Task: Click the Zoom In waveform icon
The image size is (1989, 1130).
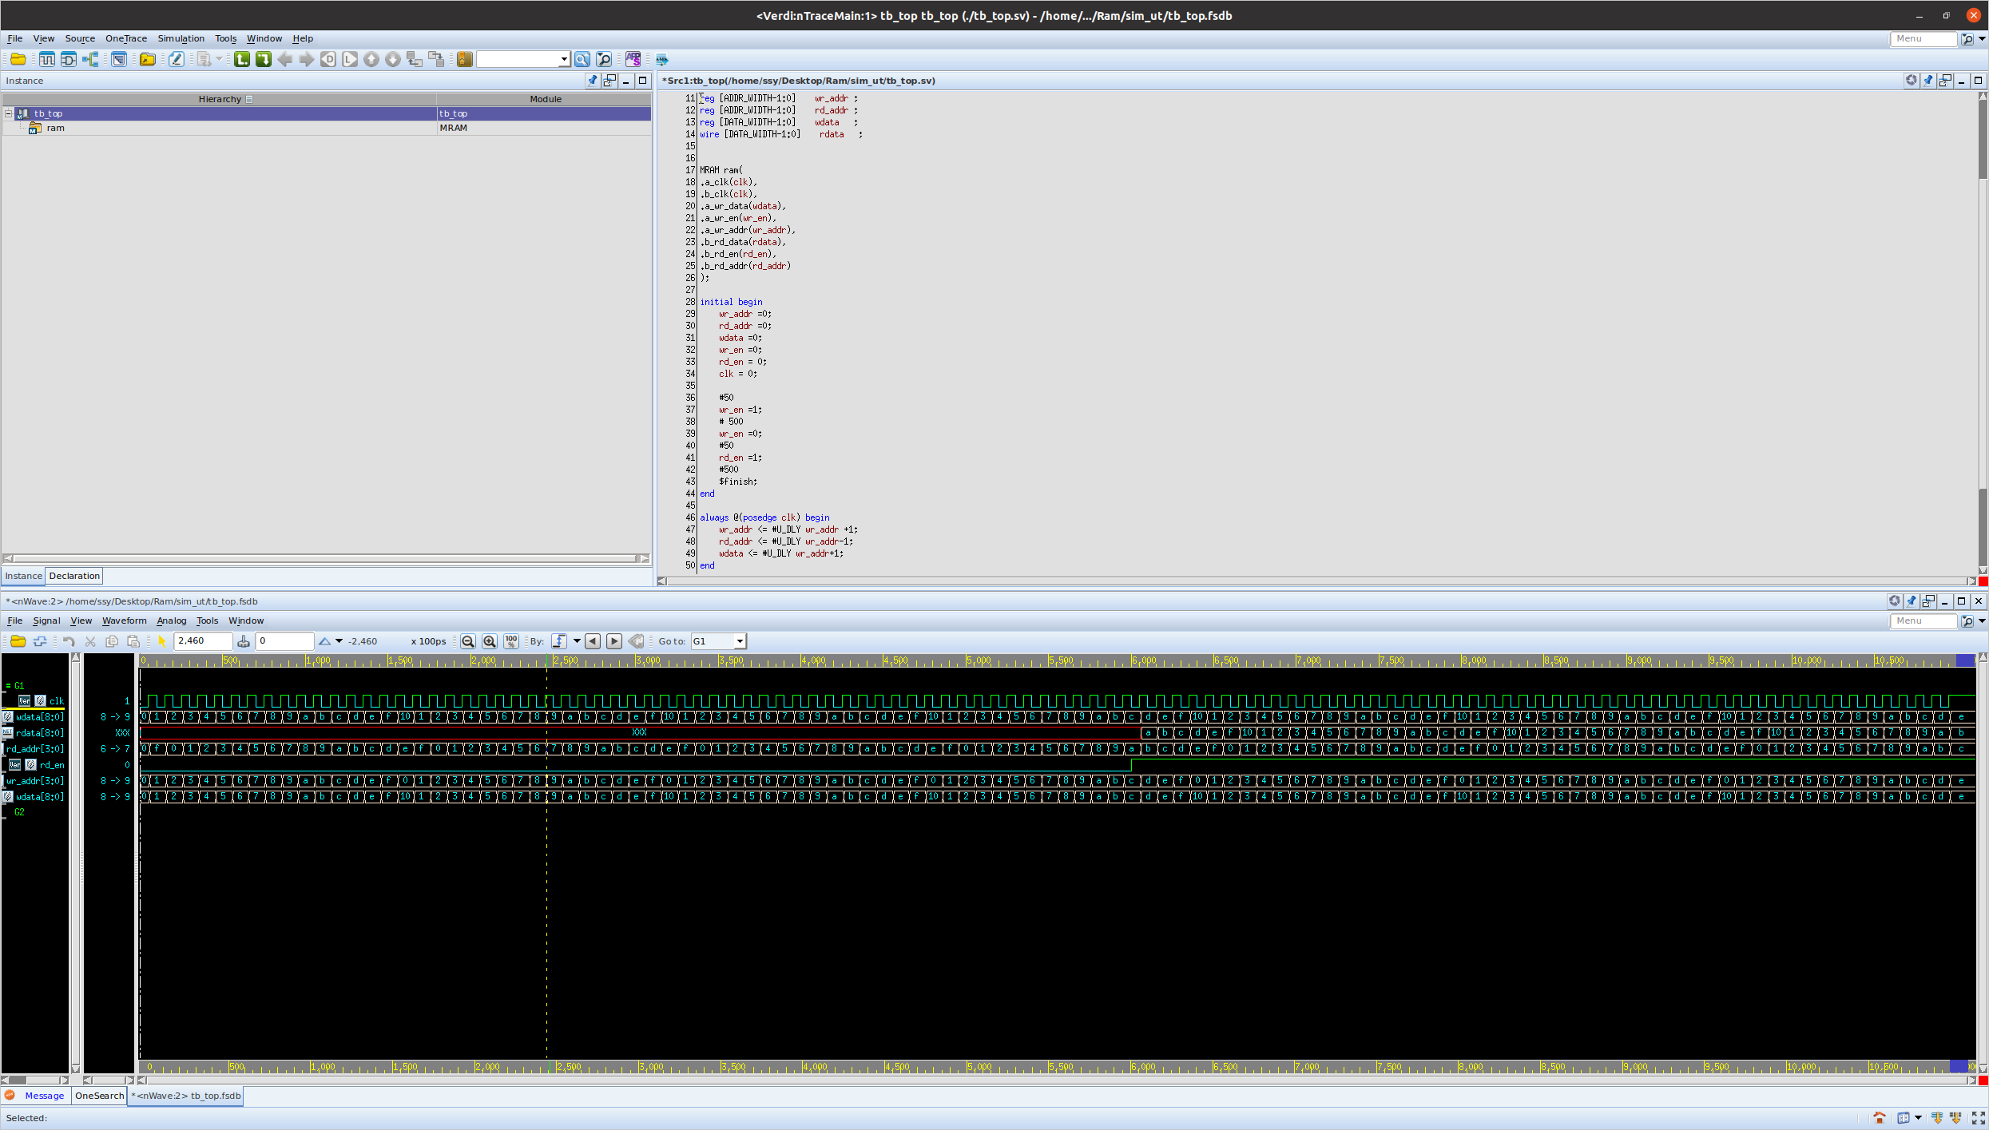Action: click(x=488, y=640)
